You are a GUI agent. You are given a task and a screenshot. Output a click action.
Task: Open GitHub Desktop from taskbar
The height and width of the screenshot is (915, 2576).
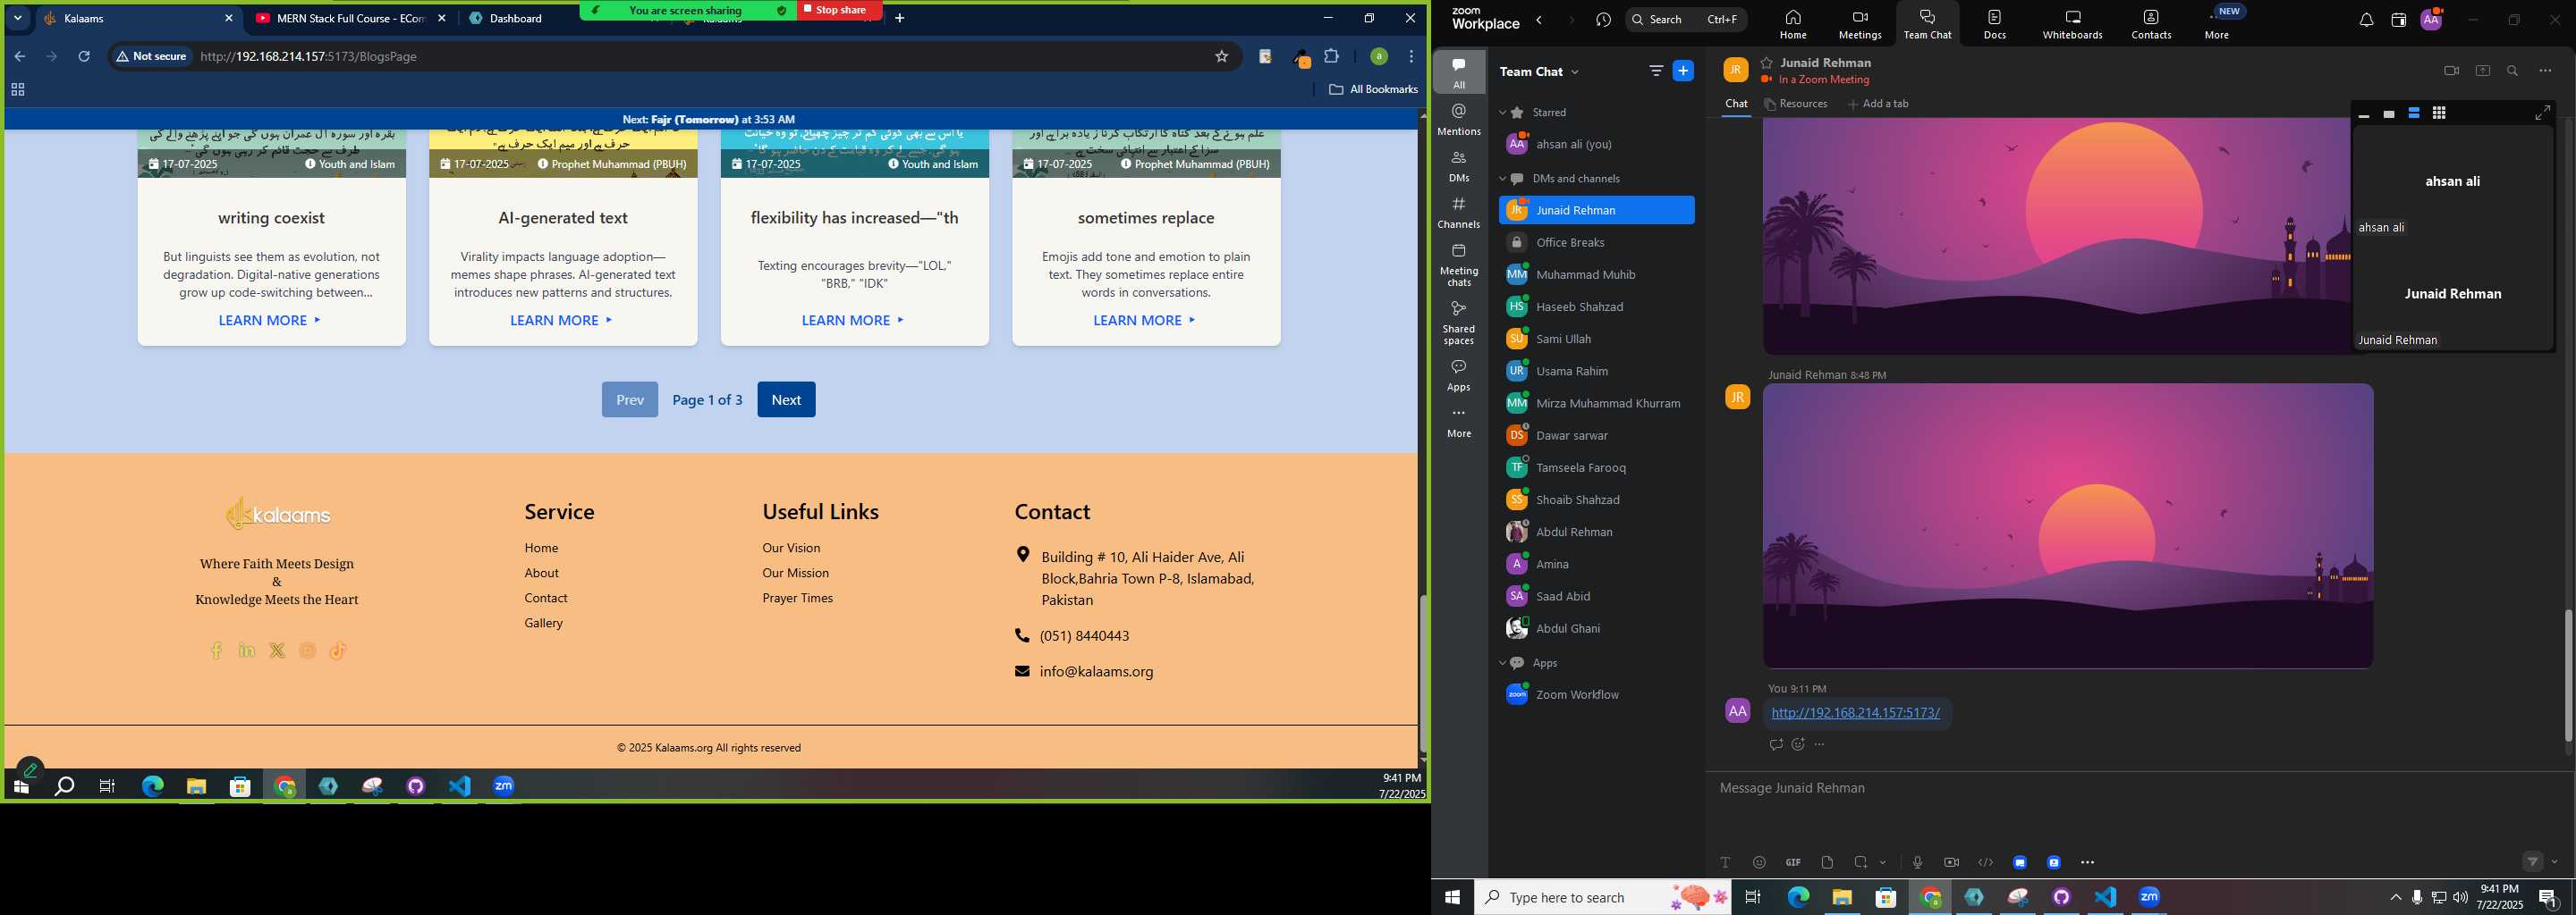tap(2061, 897)
